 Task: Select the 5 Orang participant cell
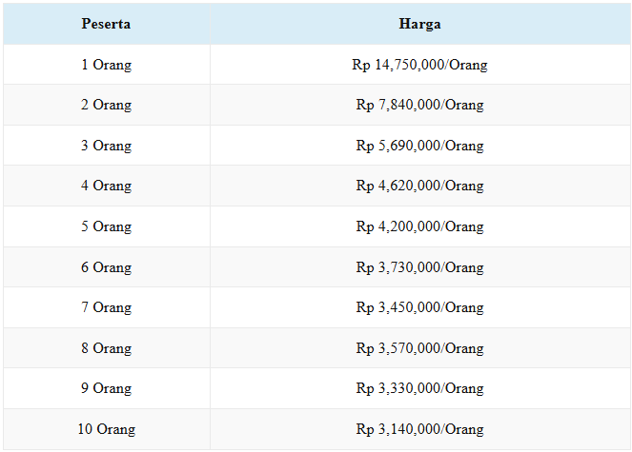106,226
